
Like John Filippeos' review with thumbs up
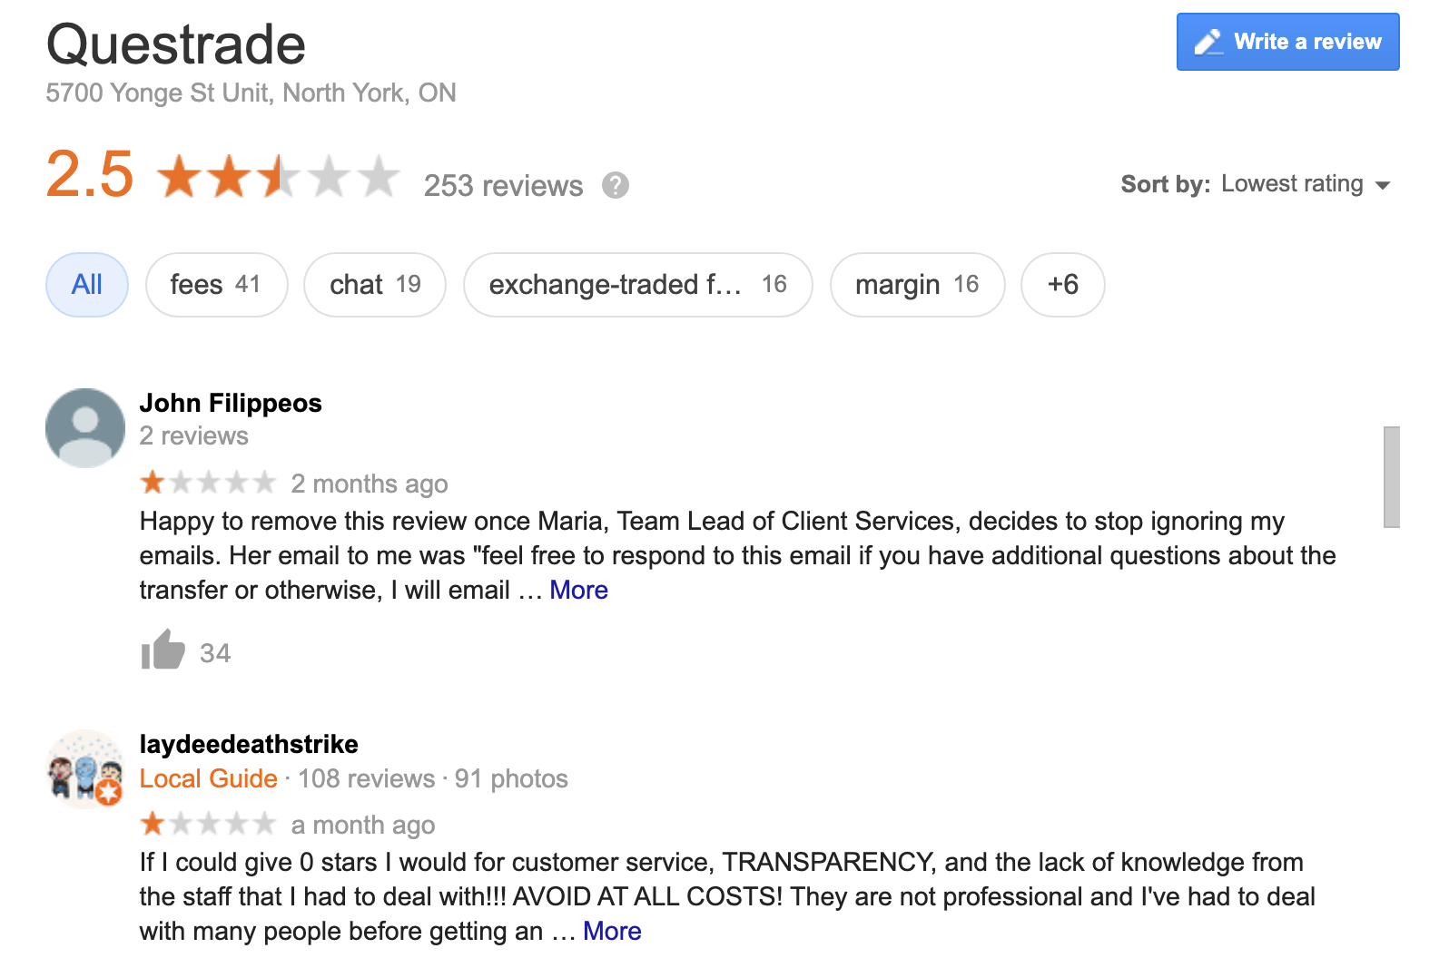[x=163, y=650]
